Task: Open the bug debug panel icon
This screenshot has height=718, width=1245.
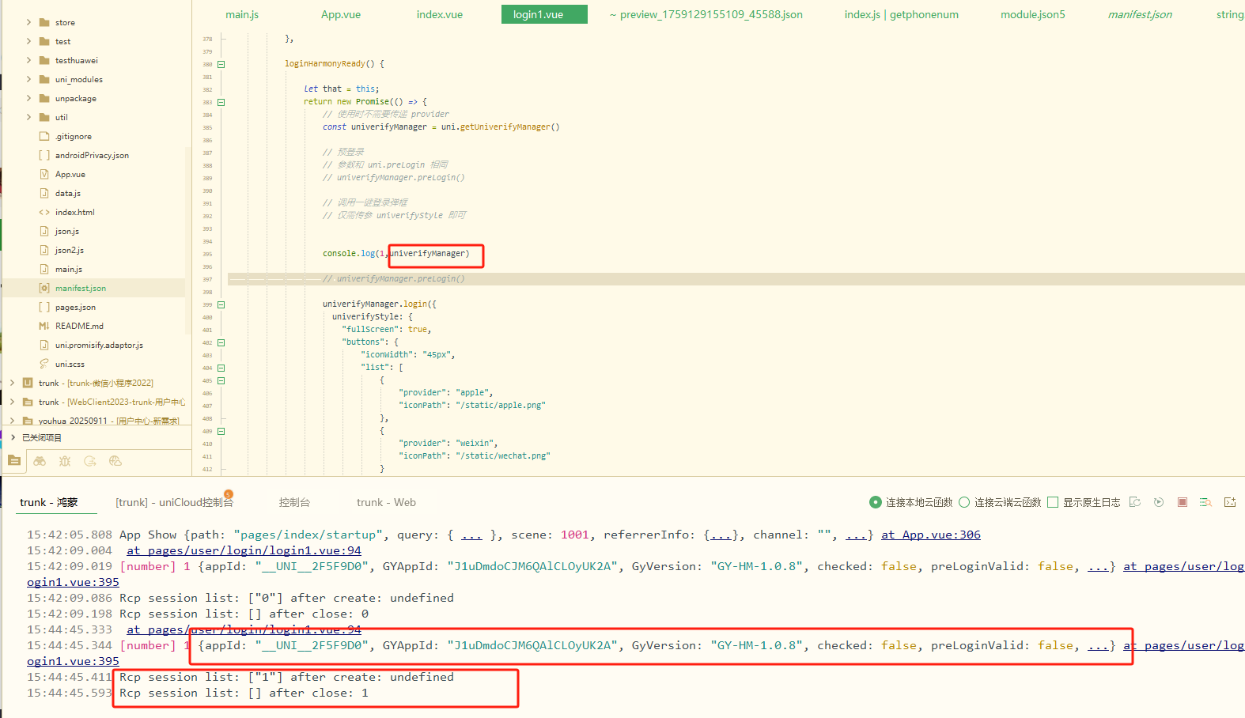Action: [x=65, y=461]
